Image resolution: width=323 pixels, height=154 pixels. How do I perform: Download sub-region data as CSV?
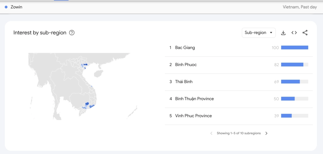[x=283, y=33]
